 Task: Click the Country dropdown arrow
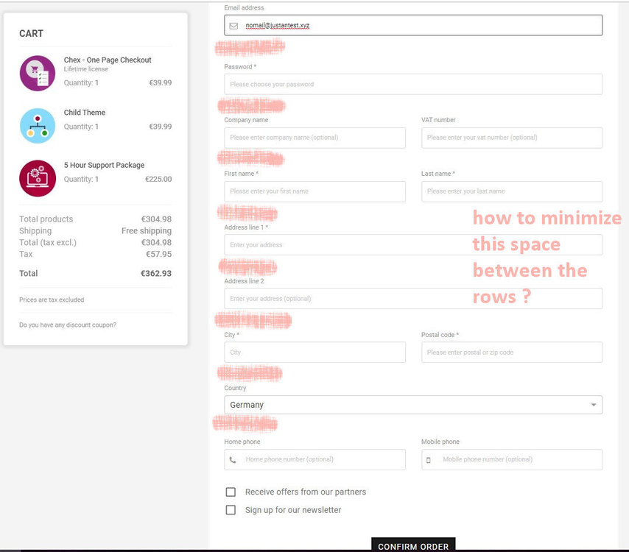coord(594,405)
